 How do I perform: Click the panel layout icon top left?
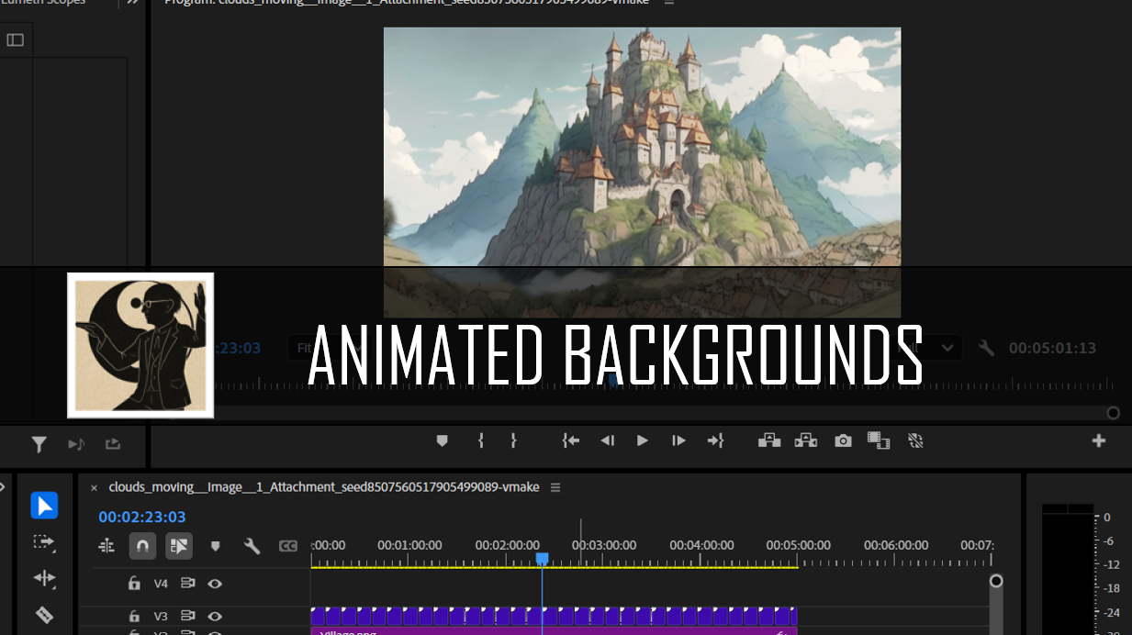pos(15,39)
